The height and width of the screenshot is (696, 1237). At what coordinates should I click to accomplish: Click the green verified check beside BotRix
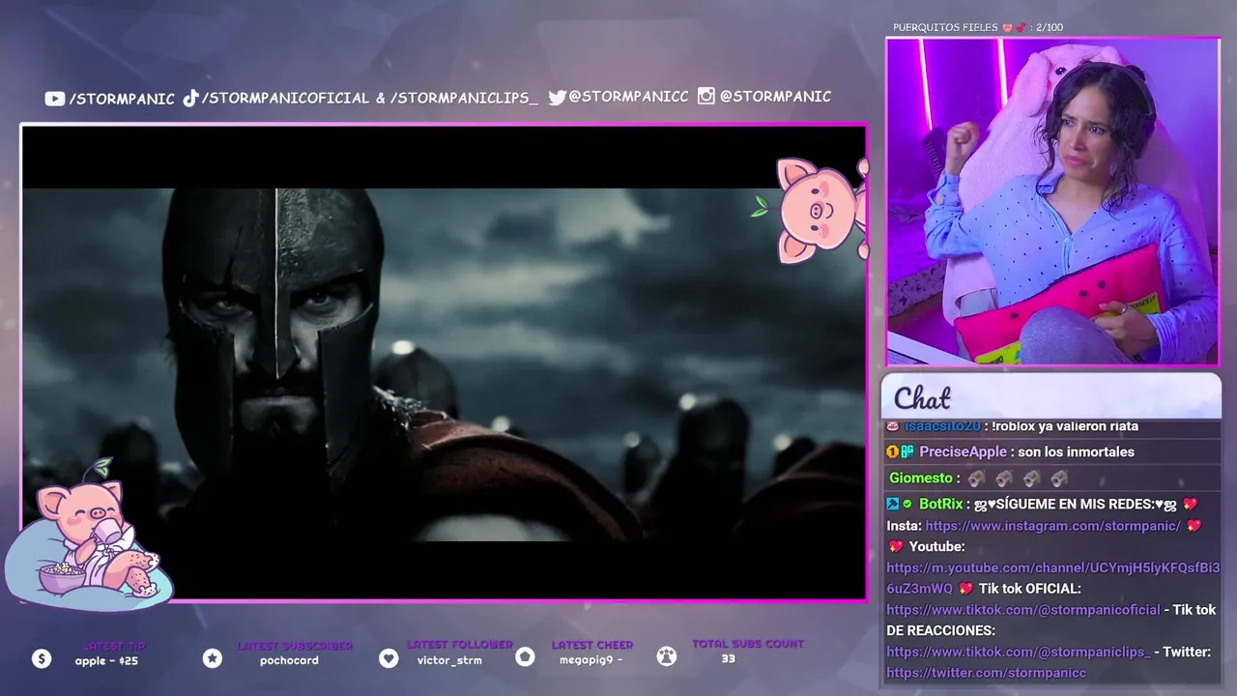click(907, 504)
